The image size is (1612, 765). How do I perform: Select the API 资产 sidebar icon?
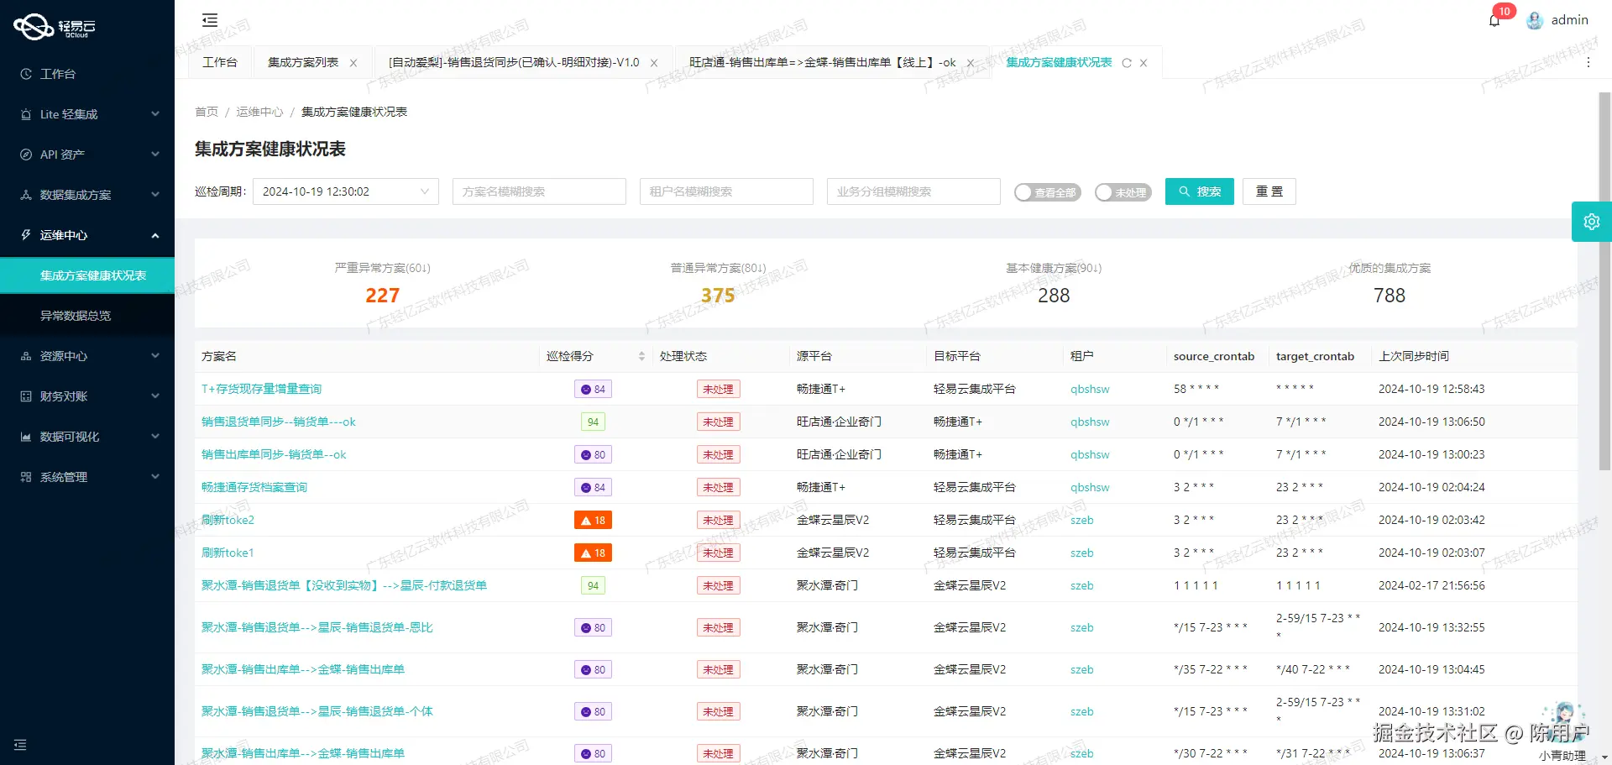(25, 154)
